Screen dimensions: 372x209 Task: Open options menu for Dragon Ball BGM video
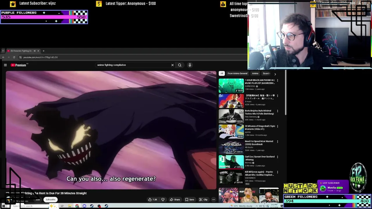click(278, 96)
